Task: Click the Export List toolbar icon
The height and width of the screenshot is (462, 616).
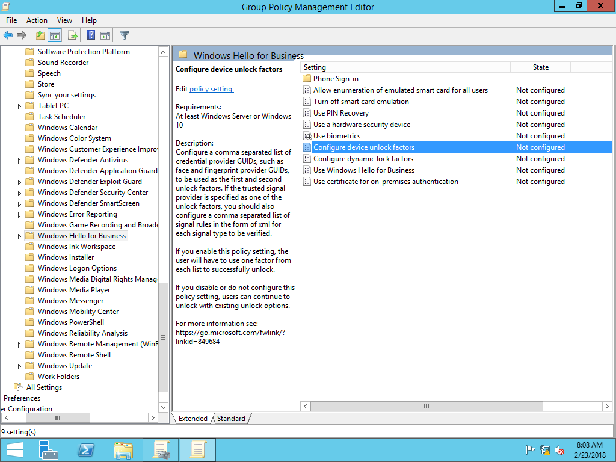Action: pyautogui.click(x=73, y=35)
